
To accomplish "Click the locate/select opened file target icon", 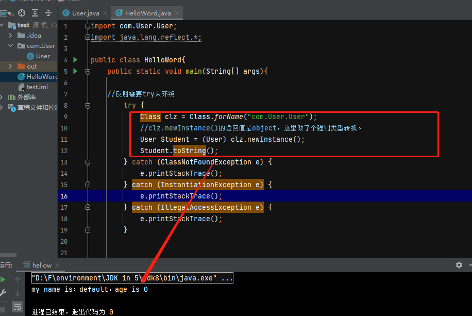I will [x=22, y=13].
